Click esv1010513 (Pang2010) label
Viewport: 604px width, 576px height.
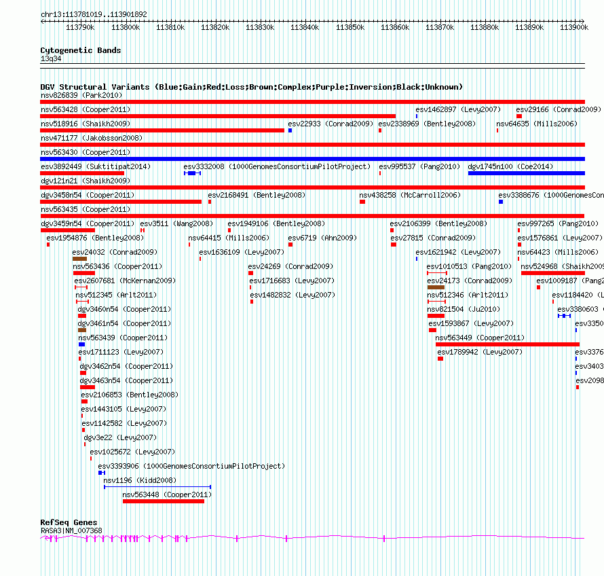click(469, 266)
